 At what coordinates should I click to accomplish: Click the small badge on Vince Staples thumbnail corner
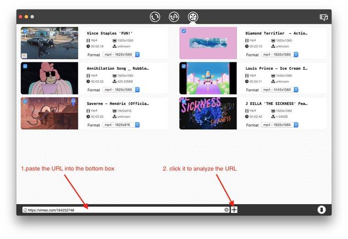[x=24, y=56]
